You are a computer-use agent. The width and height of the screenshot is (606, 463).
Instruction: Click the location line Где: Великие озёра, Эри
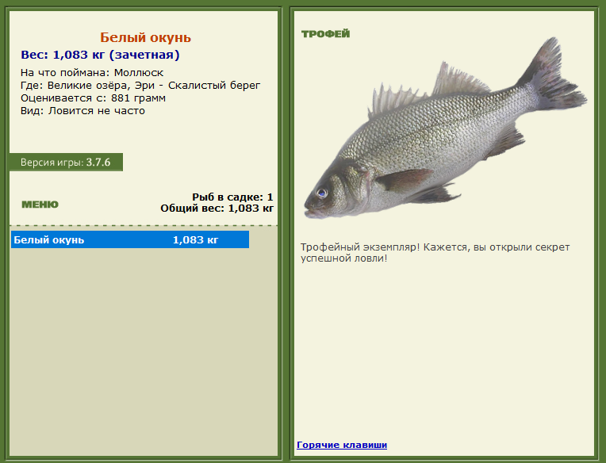point(140,86)
